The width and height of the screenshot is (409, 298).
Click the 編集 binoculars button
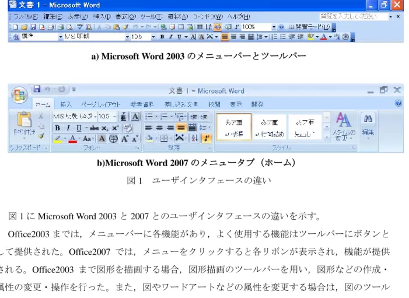click(368, 125)
